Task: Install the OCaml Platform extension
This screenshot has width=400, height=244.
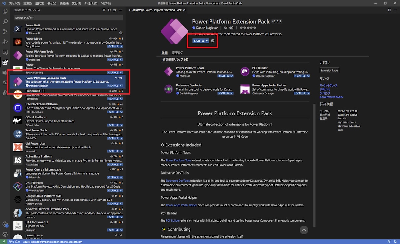Action: click(x=113, y=125)
